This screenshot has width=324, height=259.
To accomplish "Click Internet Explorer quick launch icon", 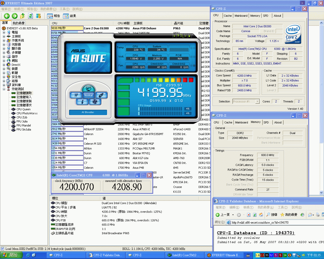I will pos(28,255).
